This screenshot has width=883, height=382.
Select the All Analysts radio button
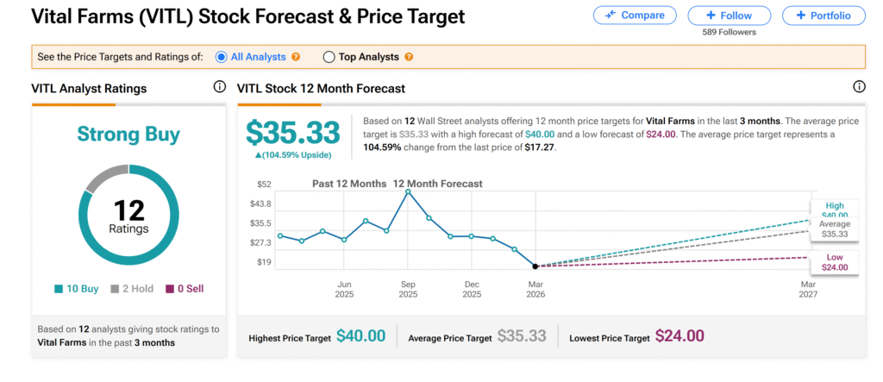coord(222,57)
